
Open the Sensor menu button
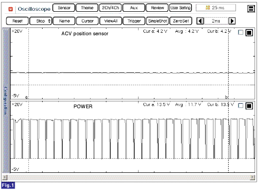(64, 8)
